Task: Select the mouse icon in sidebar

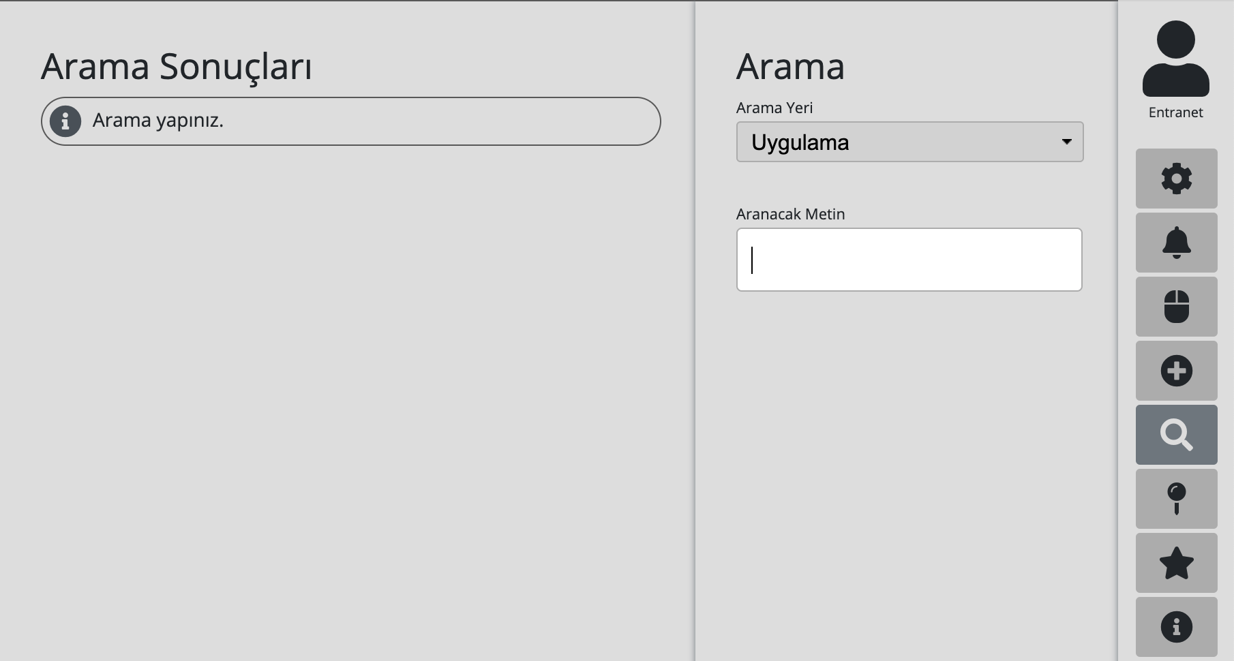Action: [1176, 307]
